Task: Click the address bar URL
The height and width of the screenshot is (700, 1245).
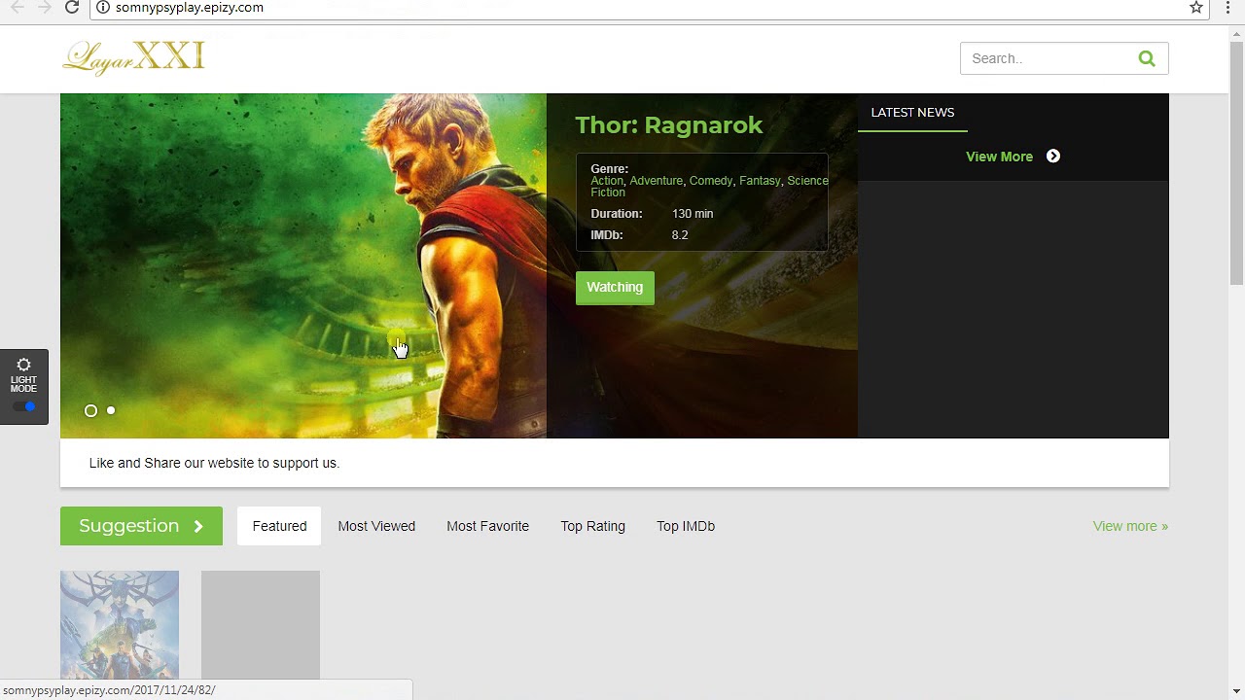Action: (x=190, y=8)
